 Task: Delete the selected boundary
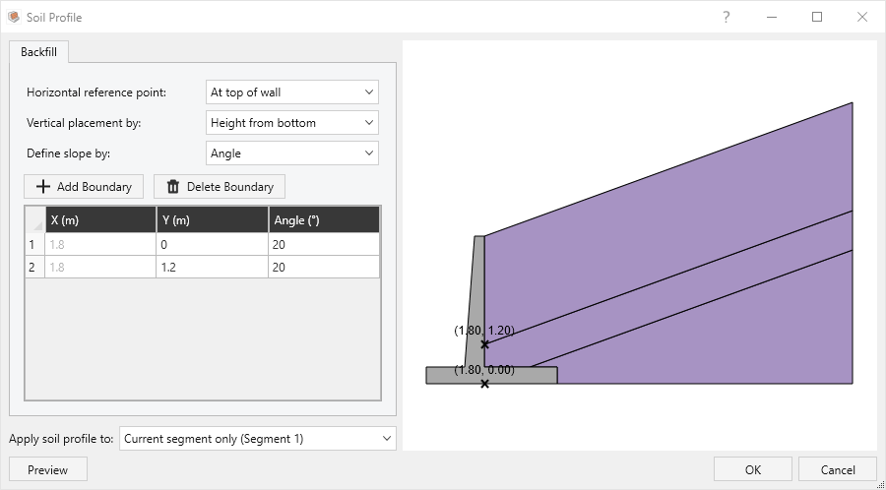coord(220,186)
